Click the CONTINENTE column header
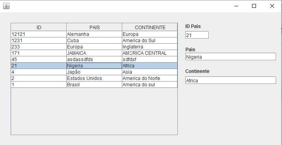 [150, 27]
